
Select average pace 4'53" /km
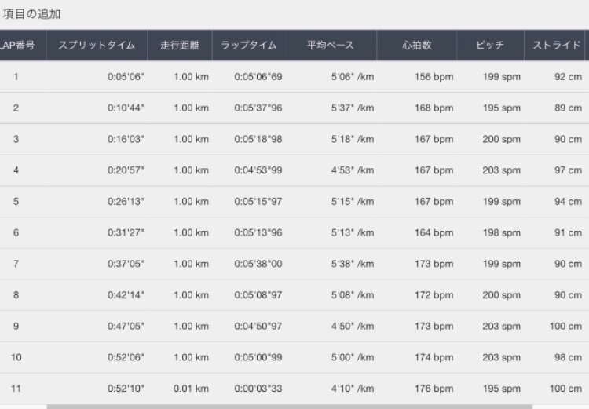coord(353,170)
